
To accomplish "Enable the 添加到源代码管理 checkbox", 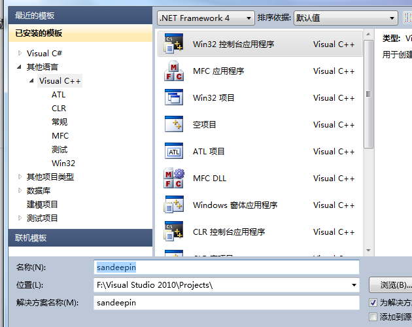I will 373,317.
